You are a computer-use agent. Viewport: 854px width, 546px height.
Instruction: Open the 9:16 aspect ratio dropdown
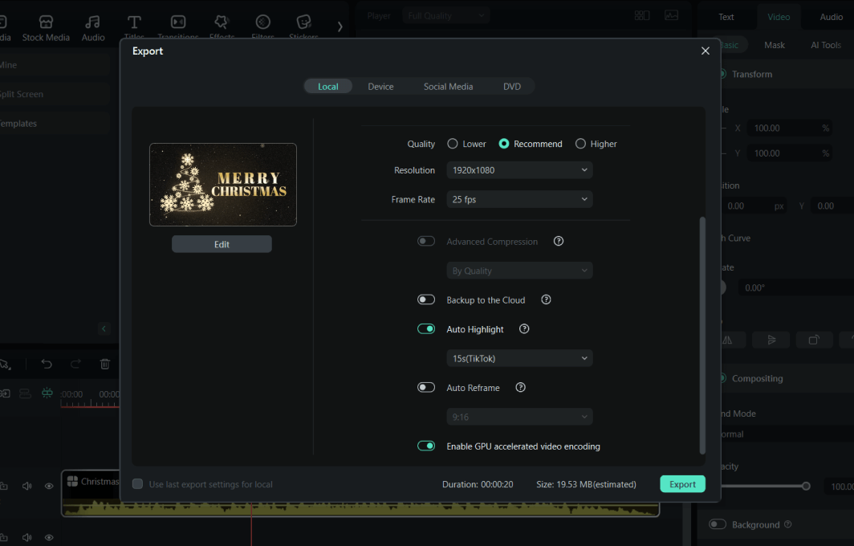(519, 417)
